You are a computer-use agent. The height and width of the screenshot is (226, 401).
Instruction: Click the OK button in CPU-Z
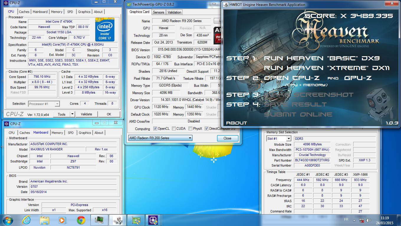(x=109, y=114)
